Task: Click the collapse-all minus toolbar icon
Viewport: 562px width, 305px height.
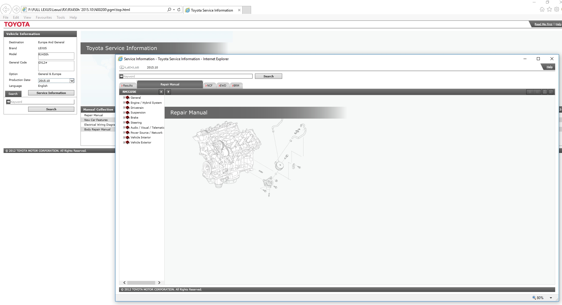Action: [537, 92]
